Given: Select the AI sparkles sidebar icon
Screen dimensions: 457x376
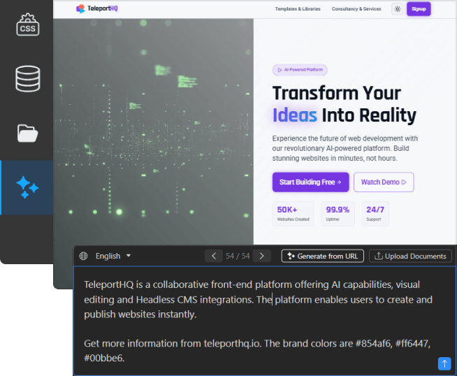Looking at the screenshot, I should tap(27, 187).
